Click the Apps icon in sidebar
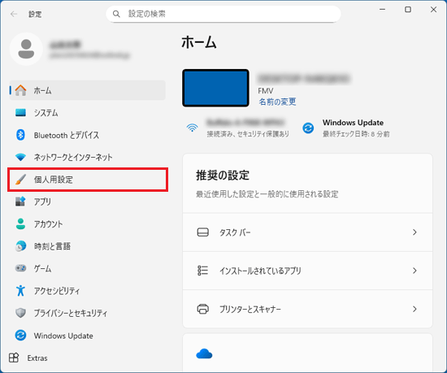 point(20,202)
